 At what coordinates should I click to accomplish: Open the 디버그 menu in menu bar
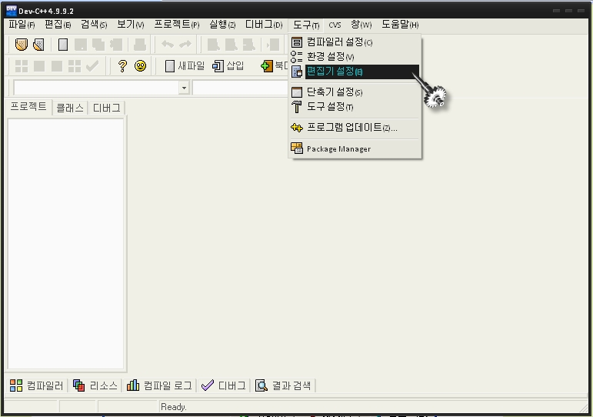(264, 25)
